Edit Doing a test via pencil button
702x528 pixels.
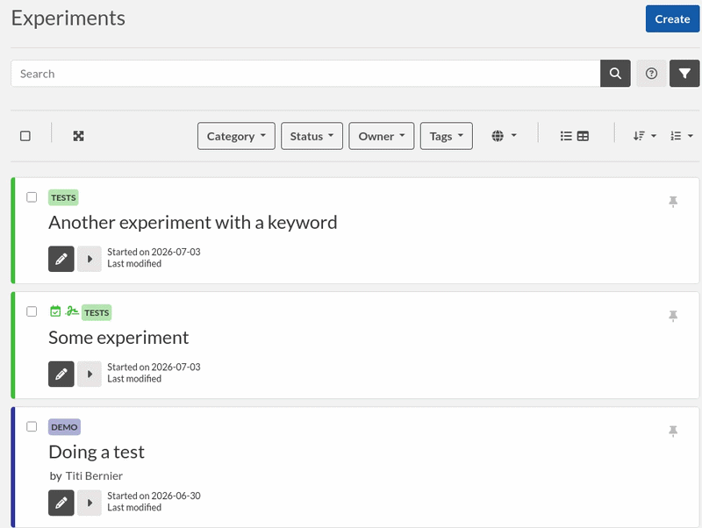[61, 503]
